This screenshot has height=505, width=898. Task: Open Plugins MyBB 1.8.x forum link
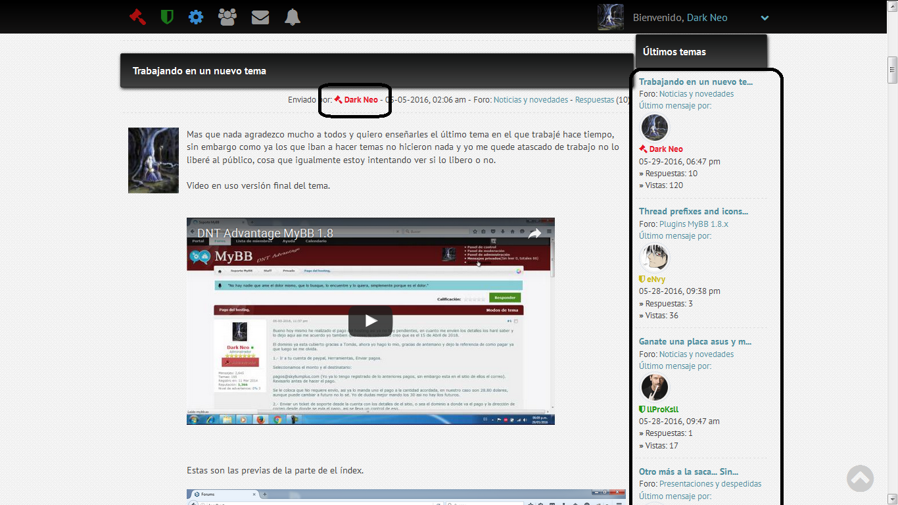pos(694,224)
